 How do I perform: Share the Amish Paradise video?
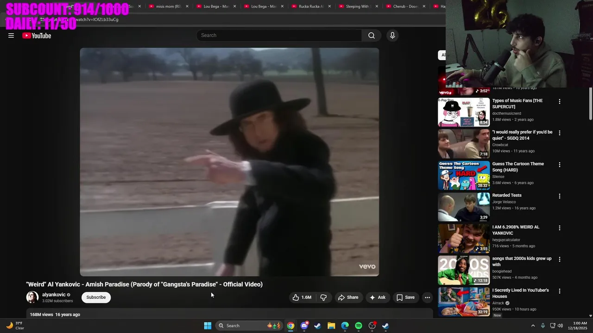tap(348, 297)
